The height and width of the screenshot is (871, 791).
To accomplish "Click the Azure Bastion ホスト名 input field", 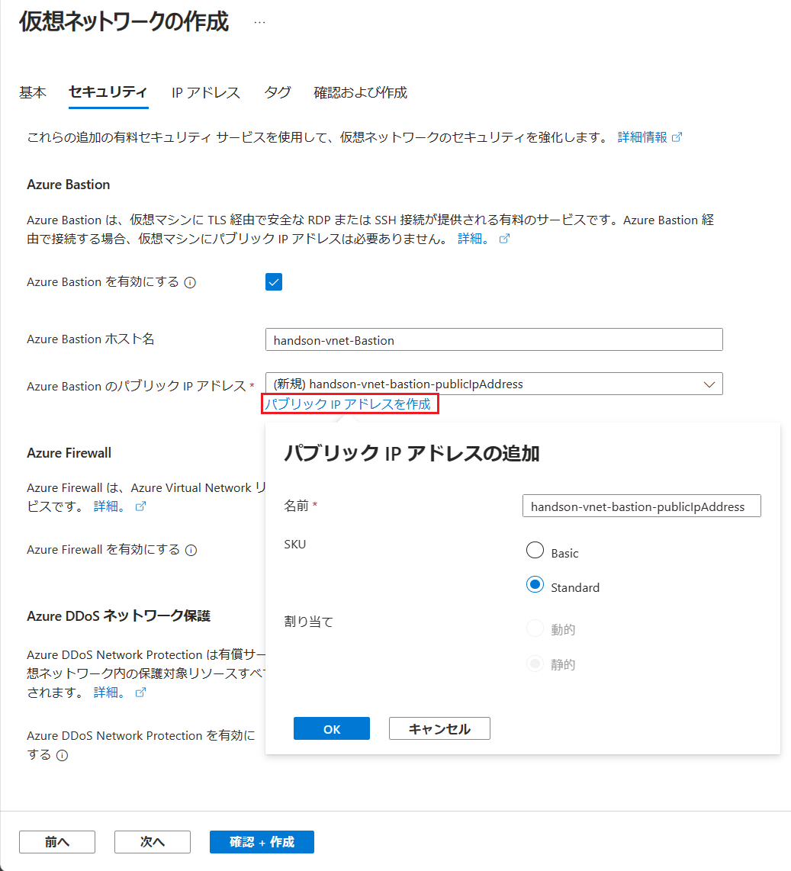I will click(494, 340).
